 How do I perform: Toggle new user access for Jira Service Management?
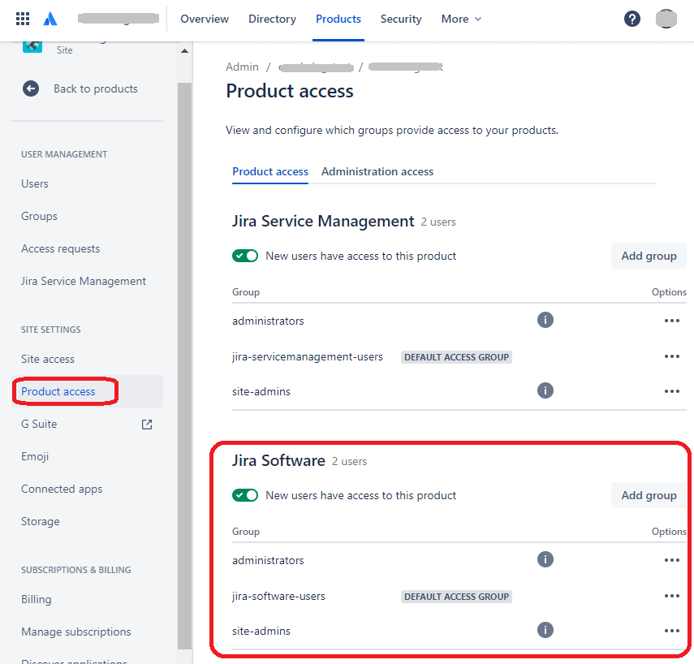click(x=245, y=256)
